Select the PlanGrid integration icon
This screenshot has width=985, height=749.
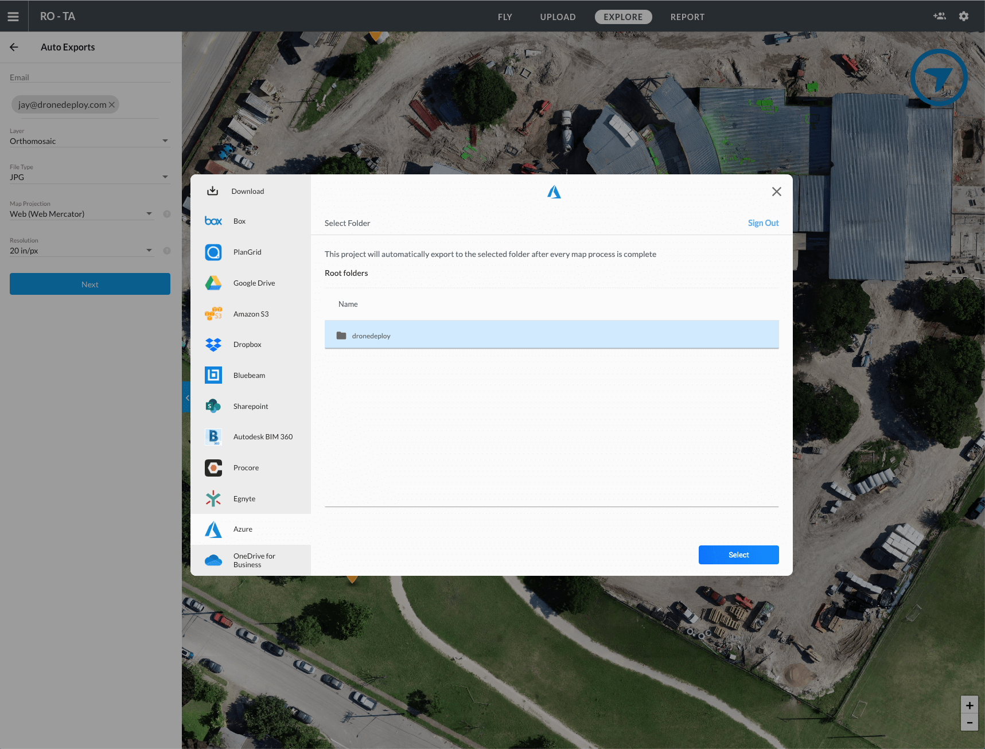click(213, 252)
